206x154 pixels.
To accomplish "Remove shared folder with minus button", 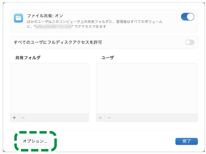I will (23, 118).
